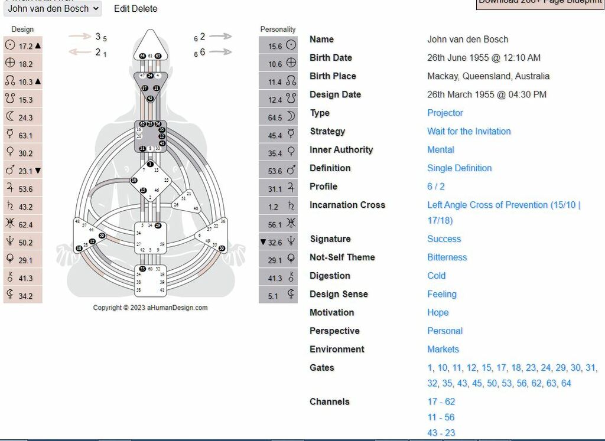The height and width of the screenshot is (441, 605).
Task: Click the Personality Venus symbol at 35.4
Action: 291,153
